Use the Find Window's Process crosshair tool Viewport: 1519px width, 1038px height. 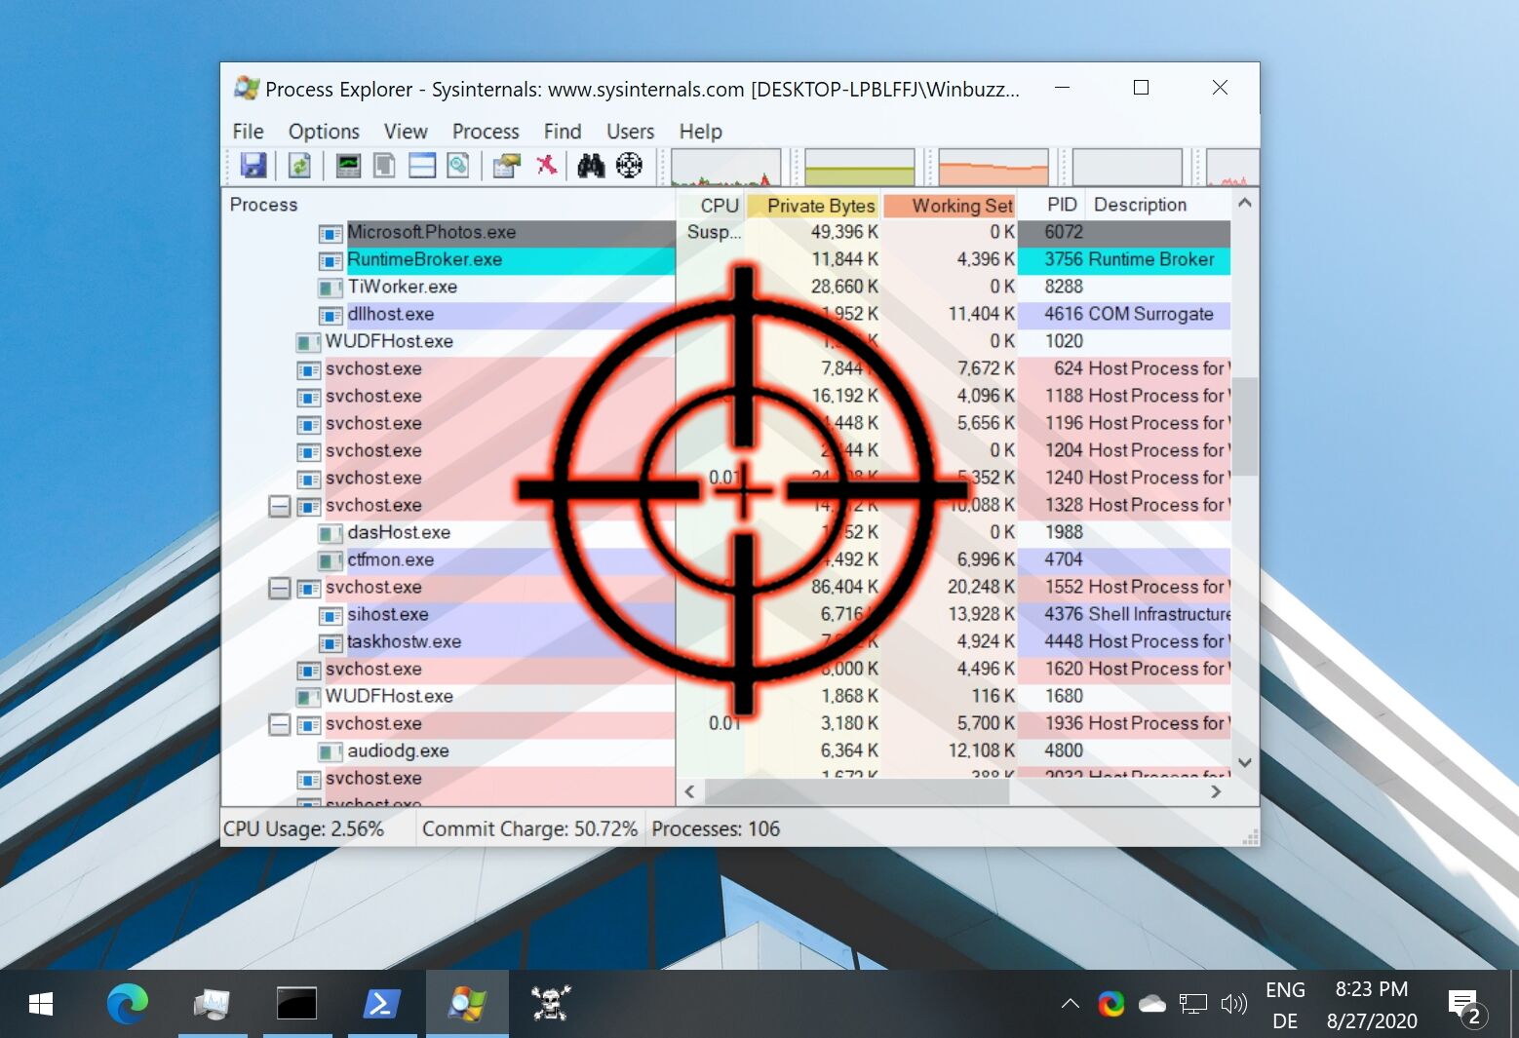(629, 166)
